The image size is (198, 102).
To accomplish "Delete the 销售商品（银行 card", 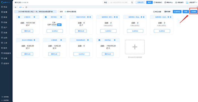I will [x=117, y=17].
